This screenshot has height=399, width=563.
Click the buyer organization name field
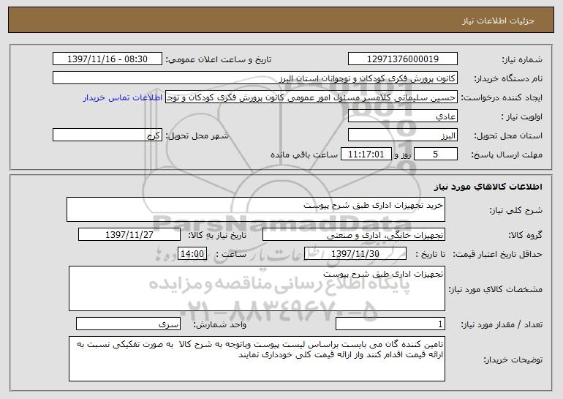point(255,78)
